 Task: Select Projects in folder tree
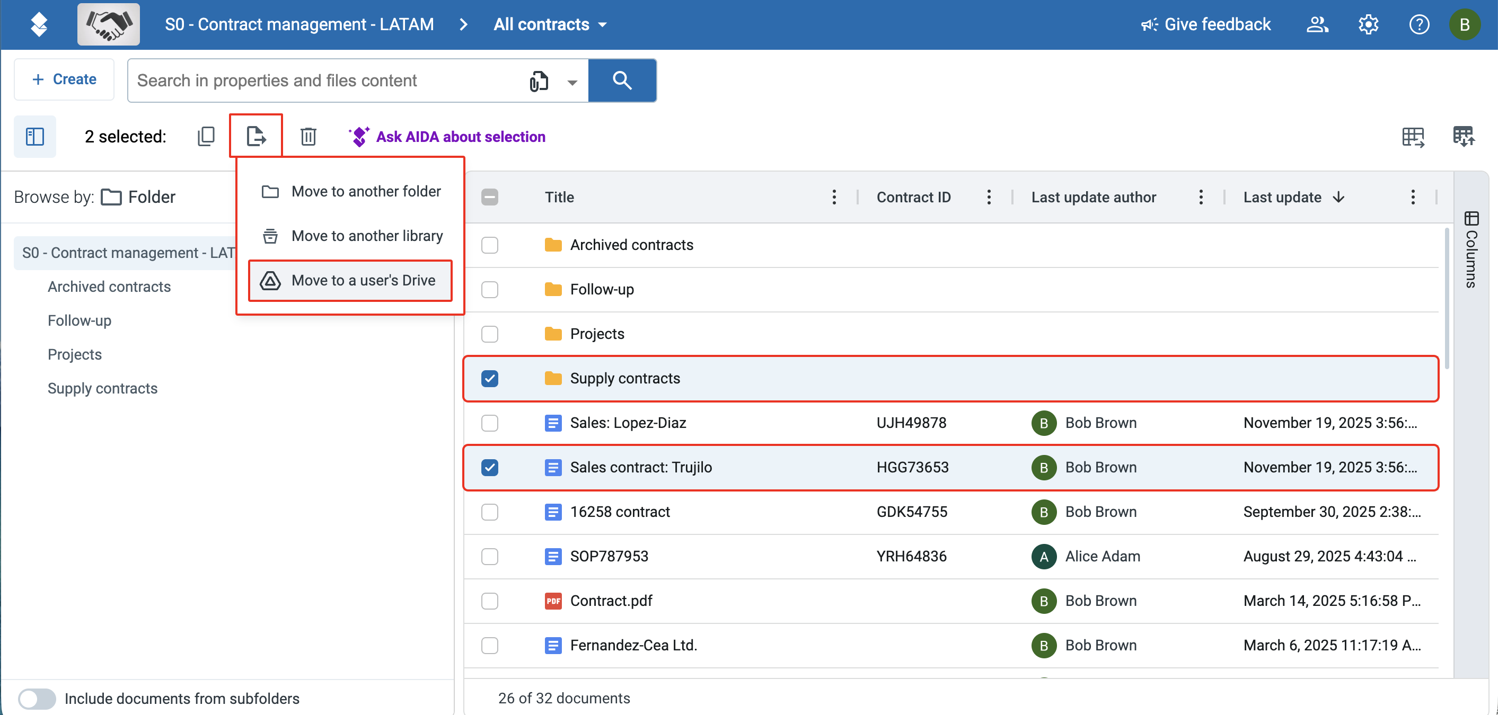point(74,354)
